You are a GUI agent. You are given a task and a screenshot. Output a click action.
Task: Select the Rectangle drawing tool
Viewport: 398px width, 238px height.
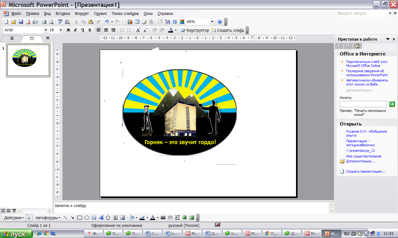pyautogui.click(x=80, y=218)
